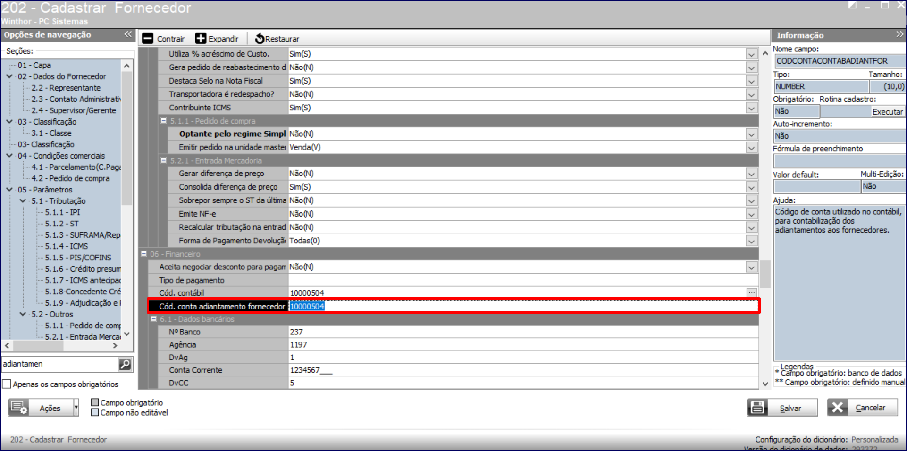Screen dimensions: 907x451
Task: Select 2.4 - Supervisor/Gerente tree item
Action: [x=74, y=110]
